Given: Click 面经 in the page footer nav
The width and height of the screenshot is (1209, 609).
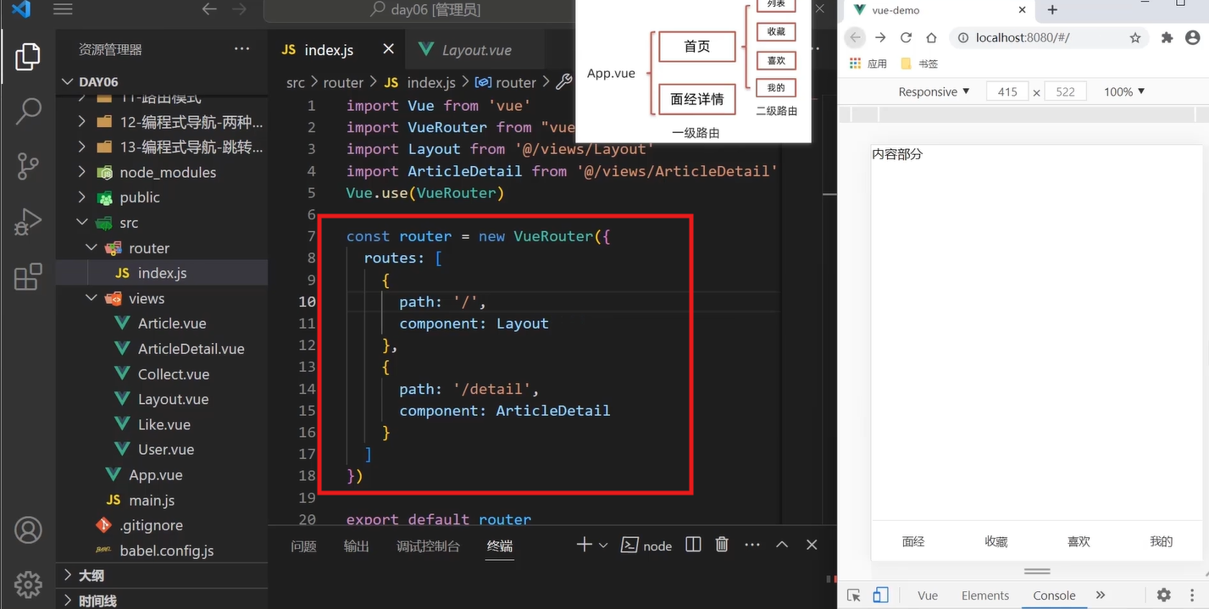Looking at the screenshot, I should (913, 541).
